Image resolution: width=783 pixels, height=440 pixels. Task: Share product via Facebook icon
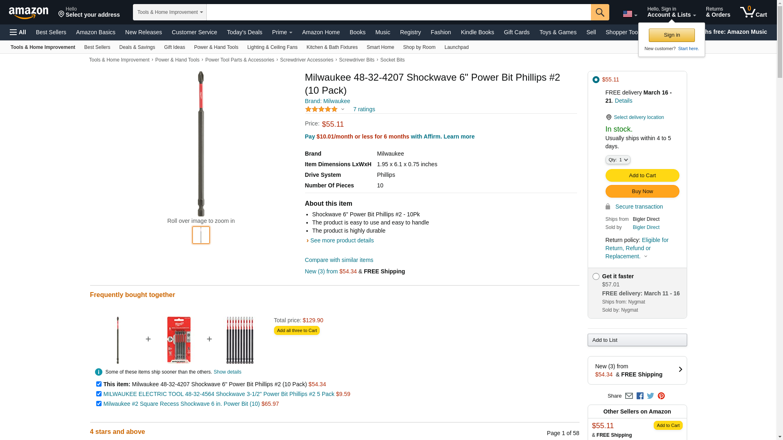[x=640, y=396]
